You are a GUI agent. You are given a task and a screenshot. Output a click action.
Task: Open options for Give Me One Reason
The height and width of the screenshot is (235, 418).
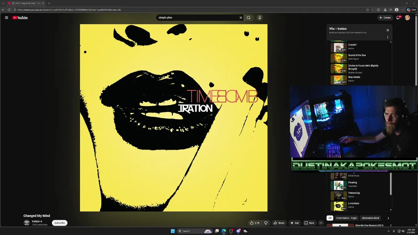point(391,225)
